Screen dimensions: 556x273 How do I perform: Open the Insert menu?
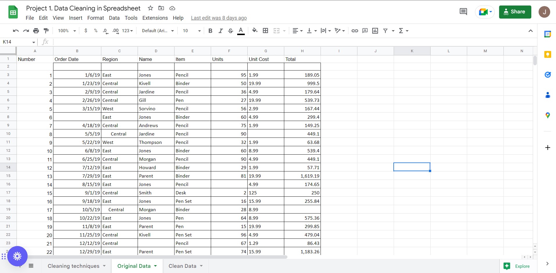76,18
